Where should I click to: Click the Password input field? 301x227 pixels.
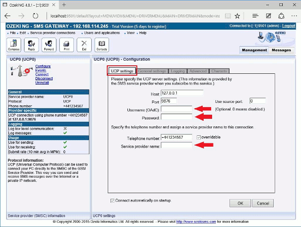176,117
